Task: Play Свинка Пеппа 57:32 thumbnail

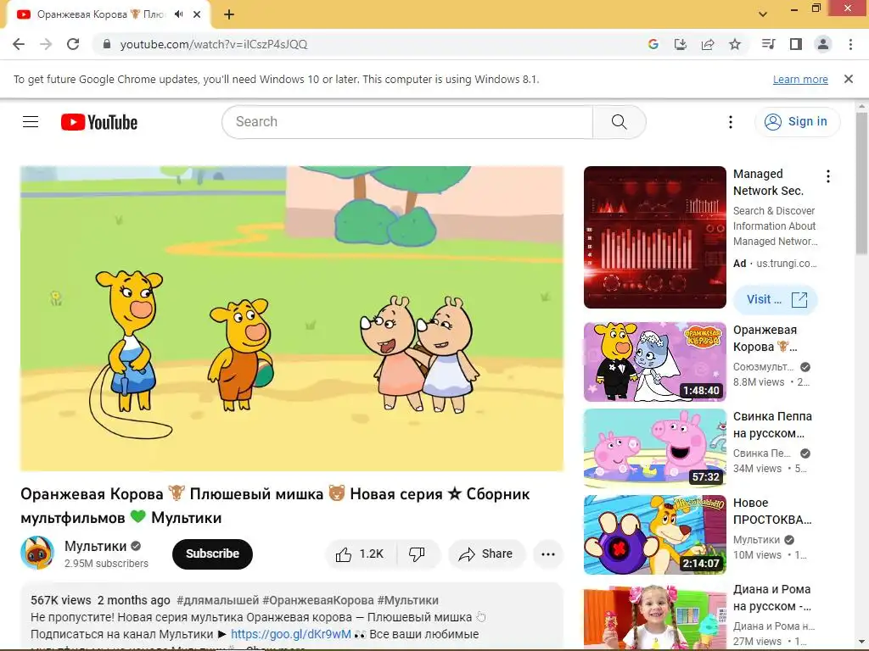Action: coord(654,448)
